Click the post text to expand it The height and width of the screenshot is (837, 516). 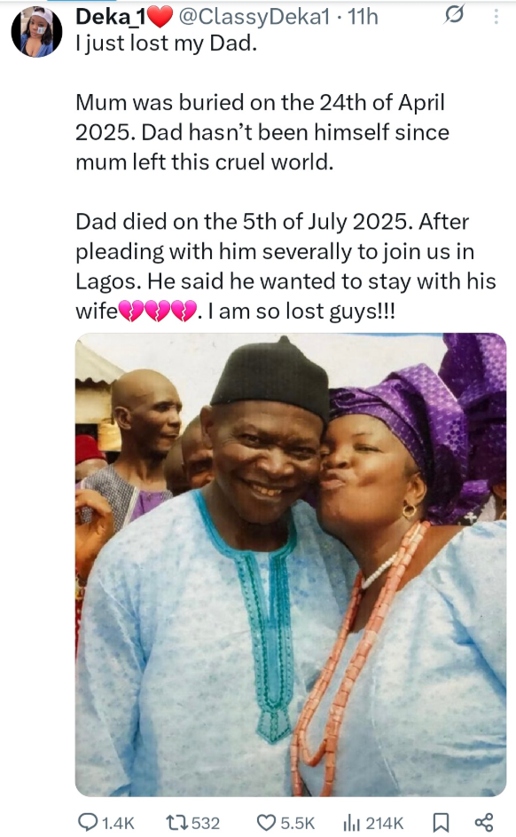(x=257, y=178)
